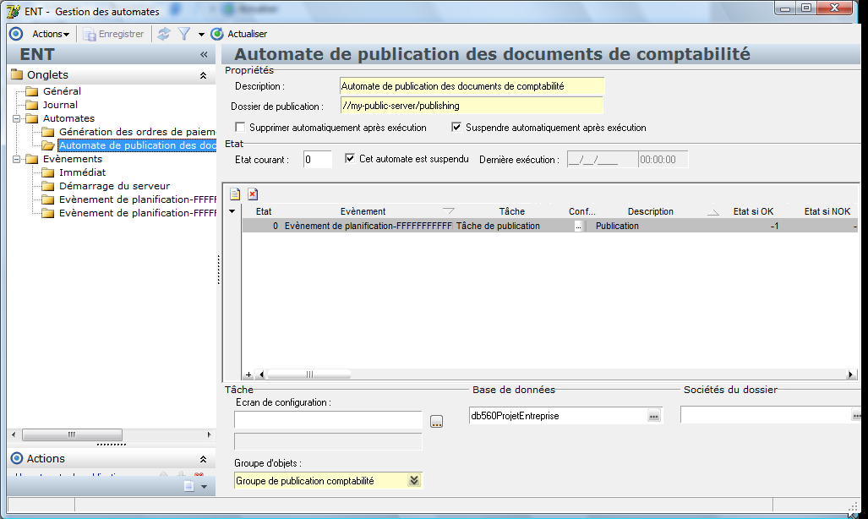Open the Actions menu in toolbar
The width and height of the screenshot is (868, 519).
51,34
